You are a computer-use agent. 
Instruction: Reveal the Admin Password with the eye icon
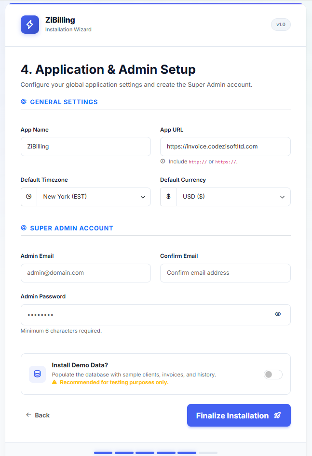(x=278, y=314)
